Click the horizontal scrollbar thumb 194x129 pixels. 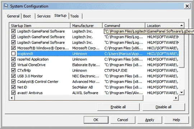[x=79, y=98]
